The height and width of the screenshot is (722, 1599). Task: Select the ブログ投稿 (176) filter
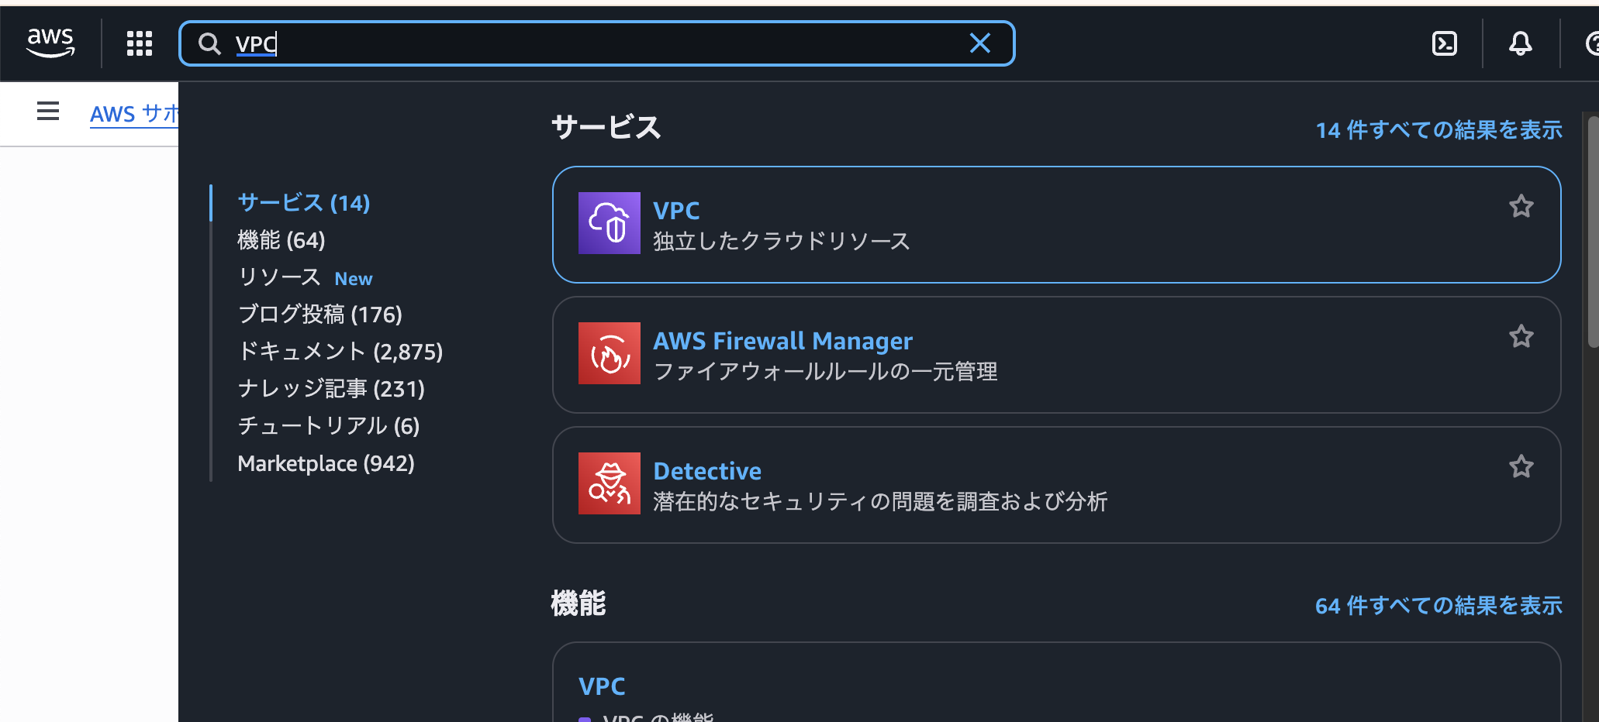pos(320,315)
